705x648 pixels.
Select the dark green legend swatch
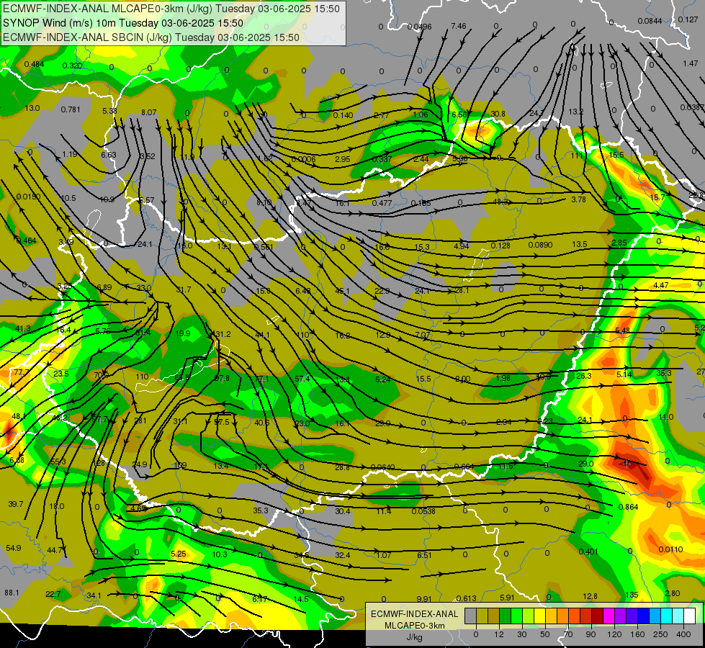coord(505,616)
